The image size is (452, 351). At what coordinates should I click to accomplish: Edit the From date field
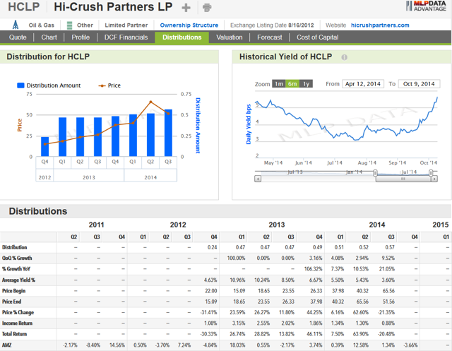[363, 84]
